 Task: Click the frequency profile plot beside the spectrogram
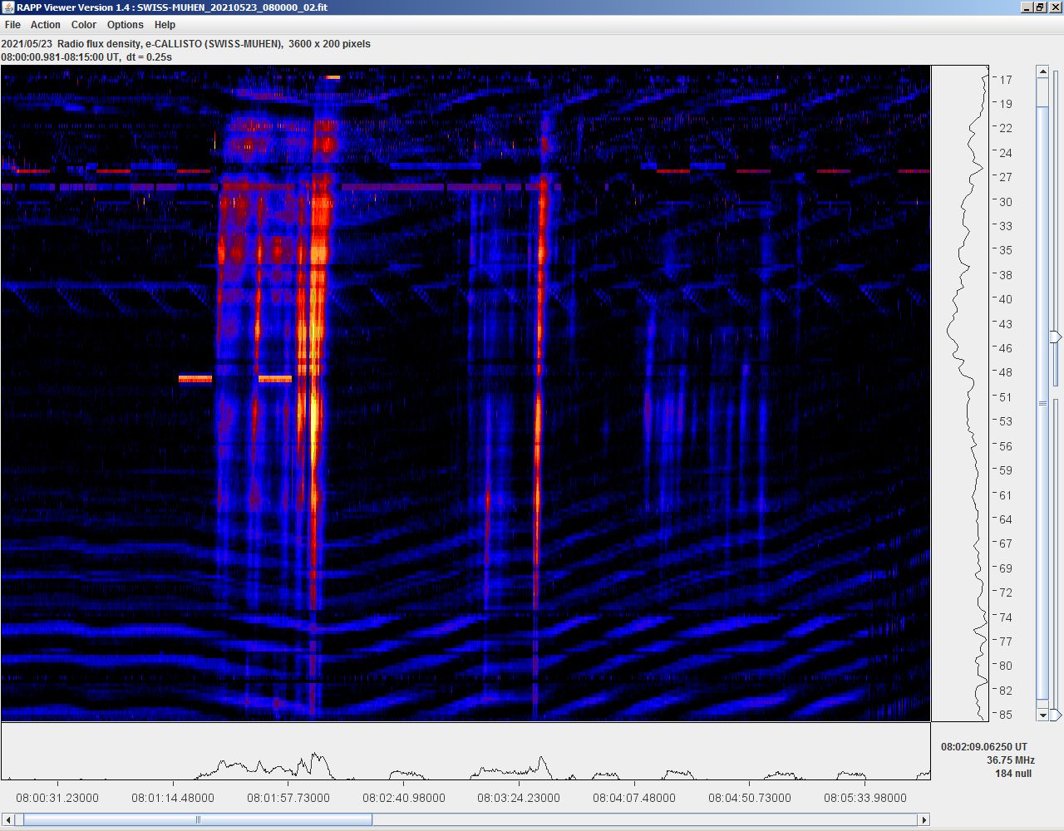[x=960, y=393]
